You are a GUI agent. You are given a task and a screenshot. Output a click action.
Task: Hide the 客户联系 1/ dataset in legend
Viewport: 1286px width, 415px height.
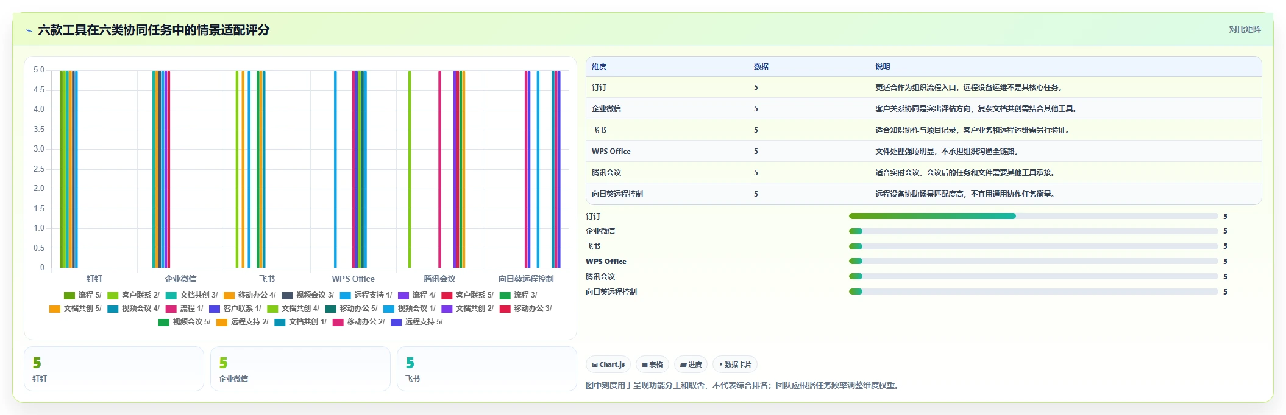pos(235,309)
